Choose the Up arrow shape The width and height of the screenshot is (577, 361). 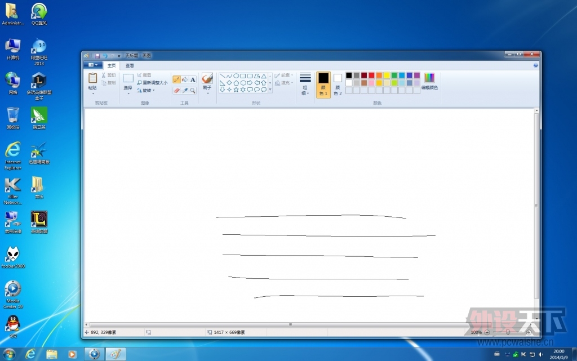point(264,83)
